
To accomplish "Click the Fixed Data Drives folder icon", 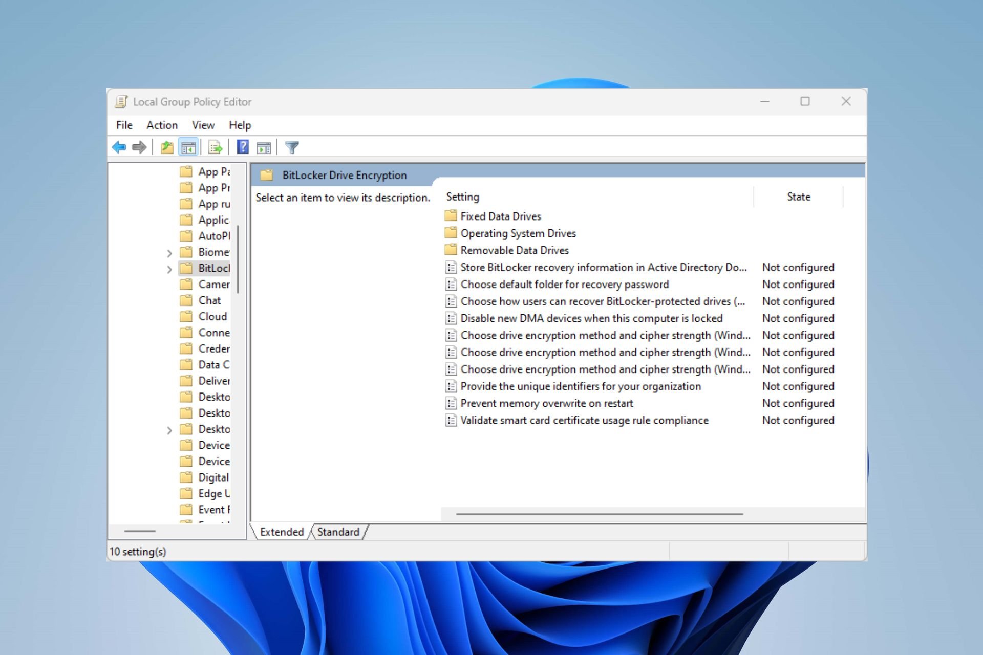I will 451,216.
